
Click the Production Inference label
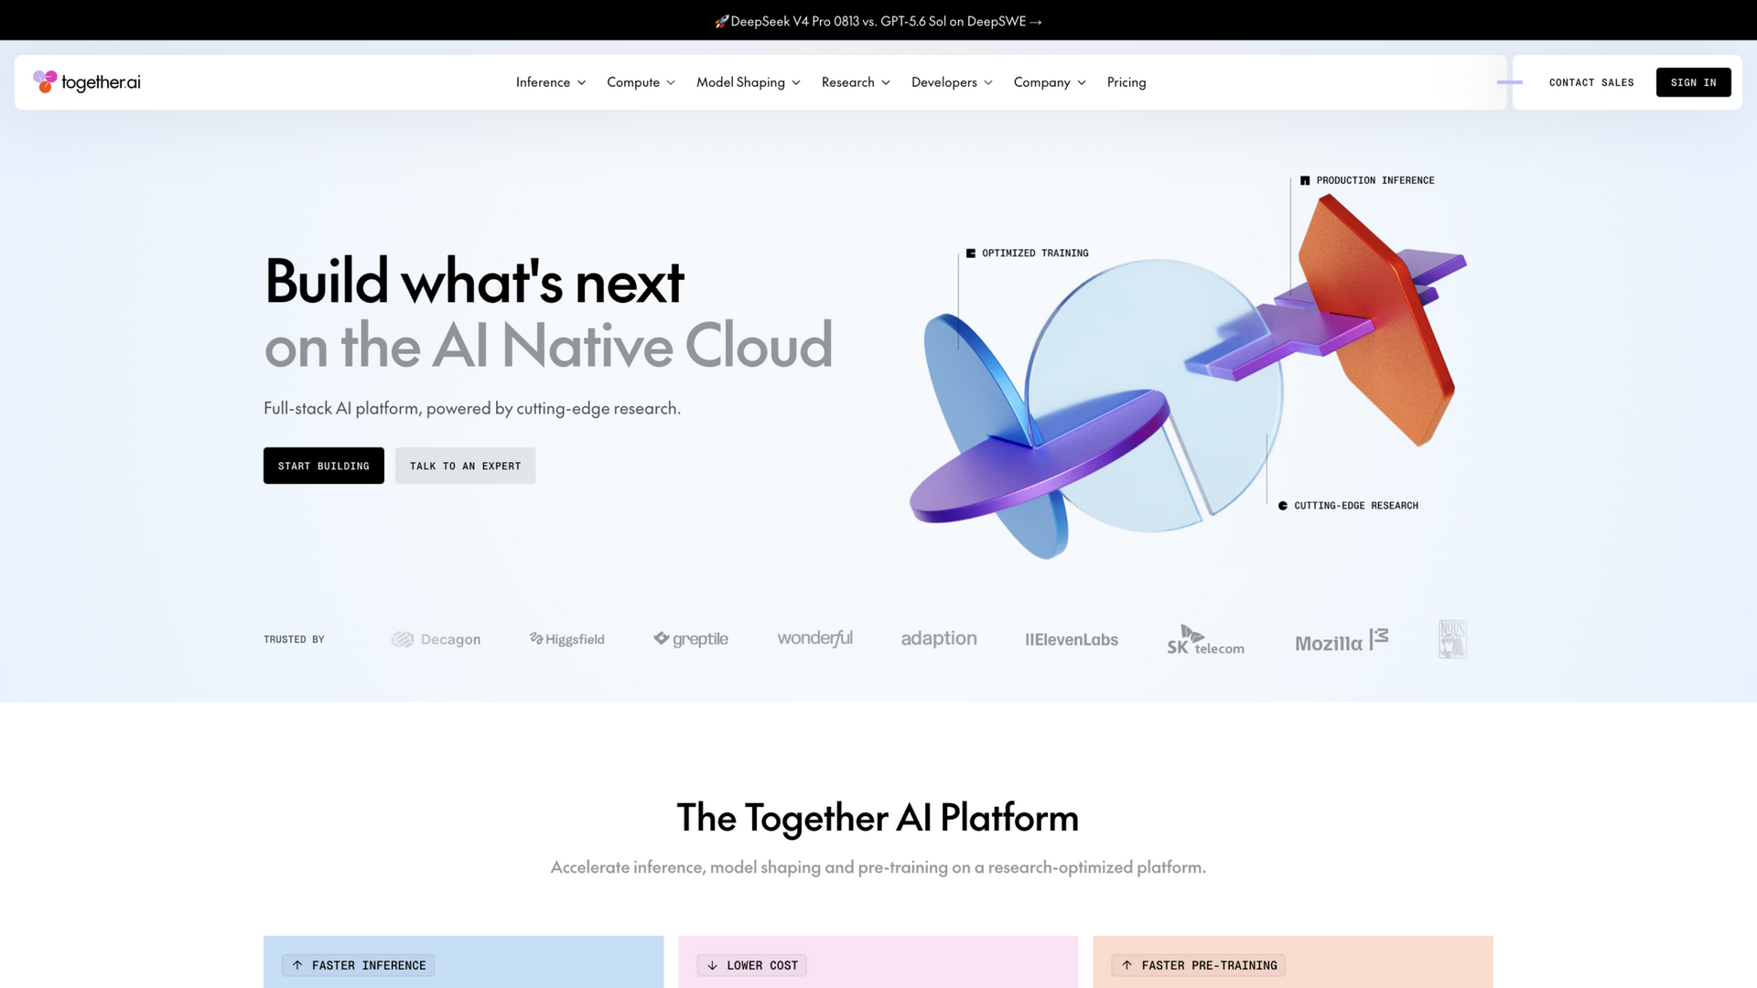tap(1367, 180)
